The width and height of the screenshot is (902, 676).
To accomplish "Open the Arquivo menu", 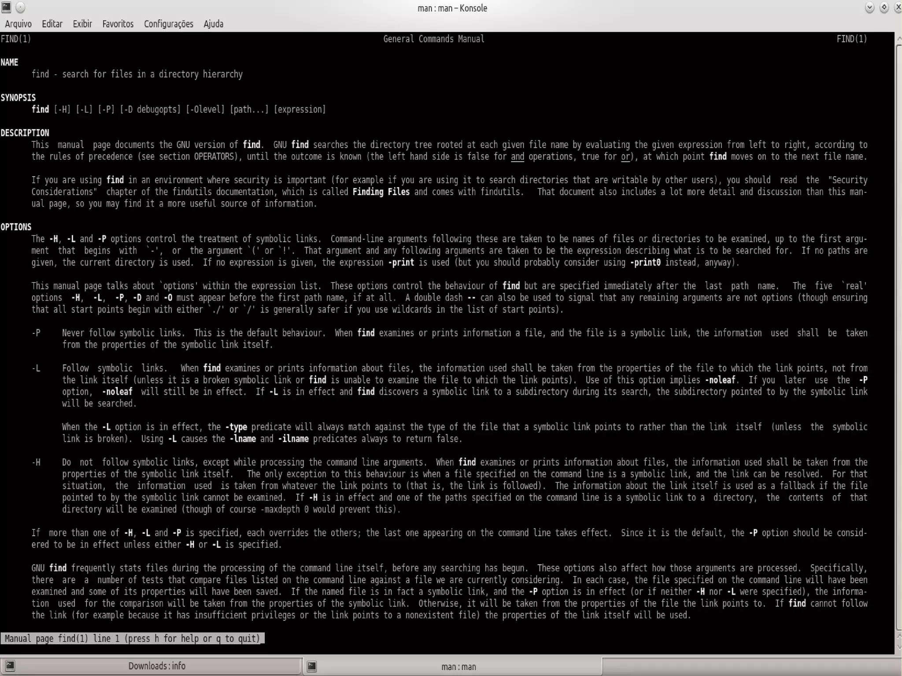I will coord(18,24).
